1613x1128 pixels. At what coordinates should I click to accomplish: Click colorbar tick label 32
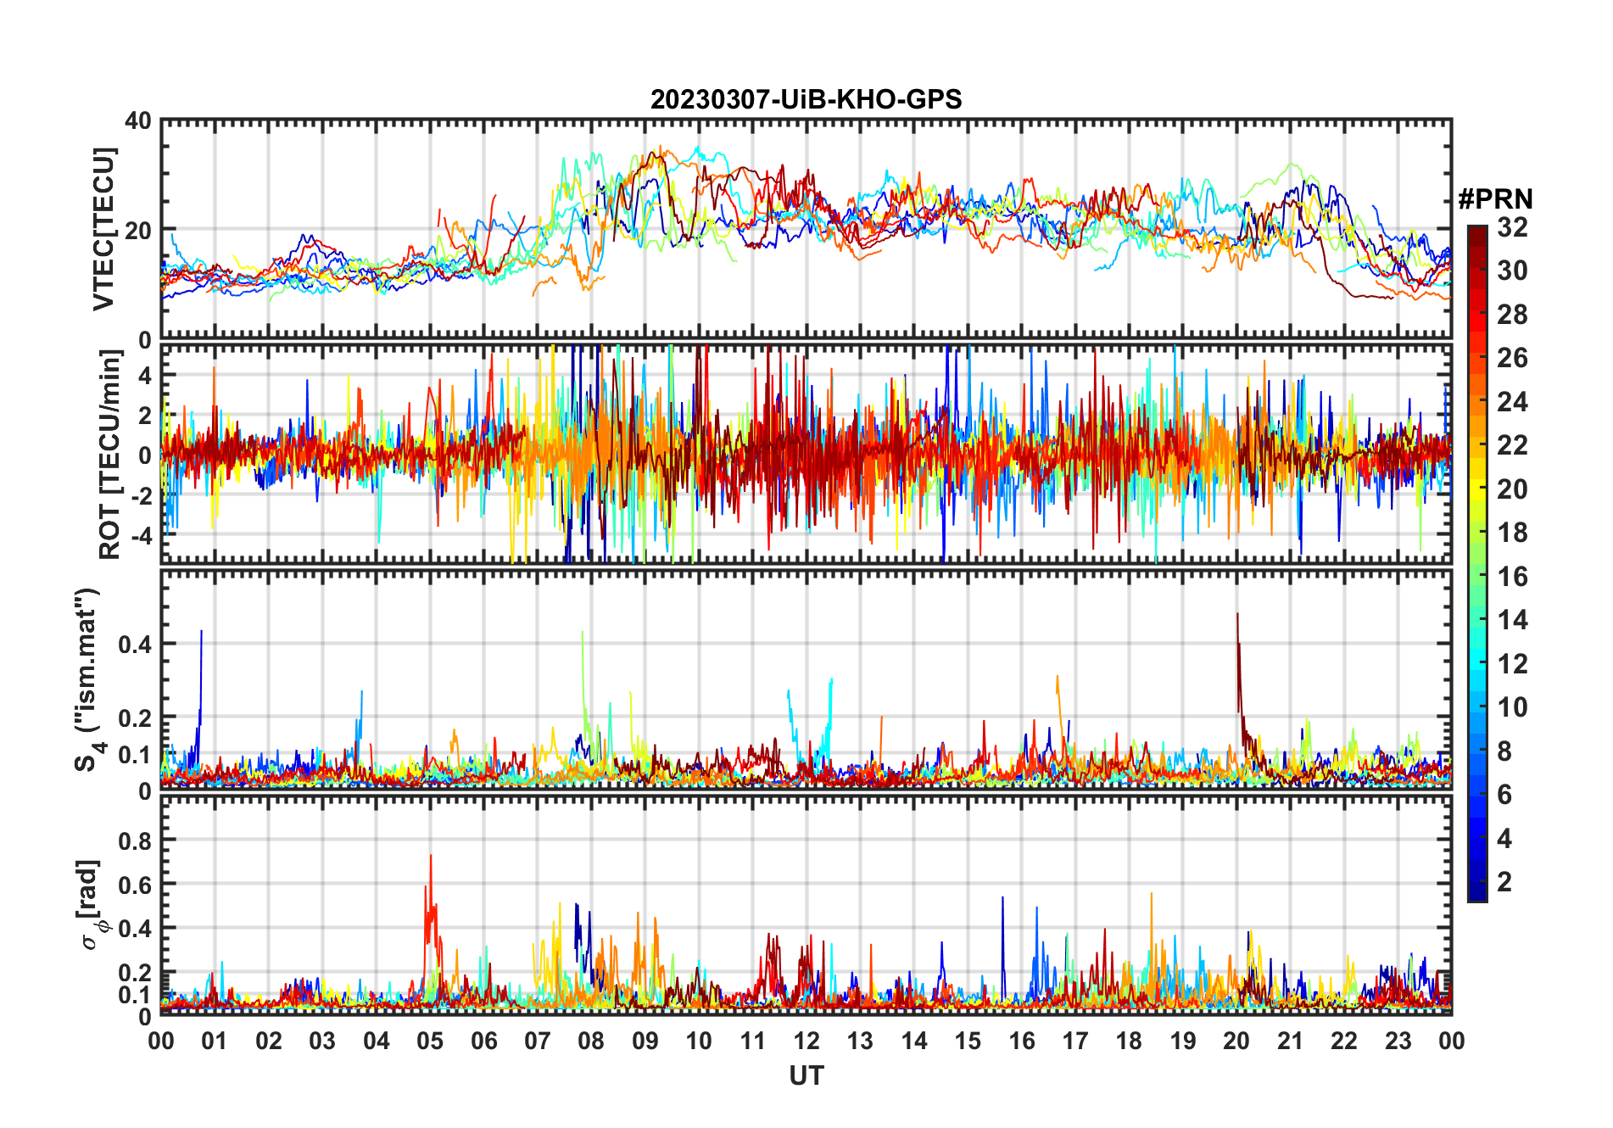point(1512,227)
